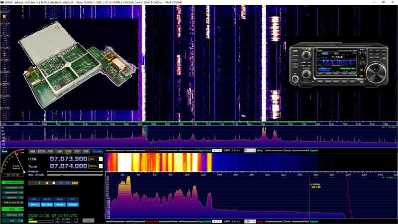Open Options [F7] menu
This screenshot has width=398, height=224.
click(x=12, y=197)
